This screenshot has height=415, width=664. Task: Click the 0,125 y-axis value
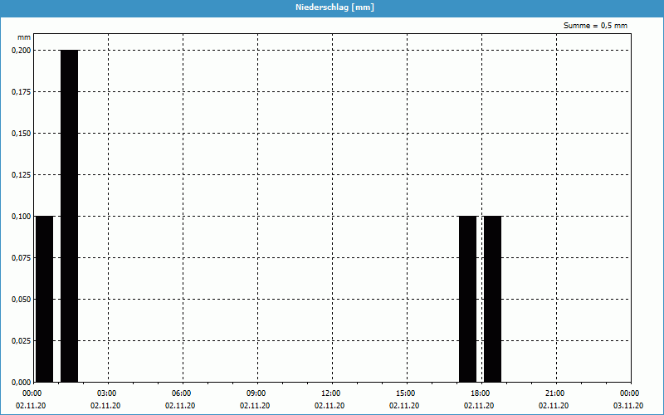pos(20,174)
